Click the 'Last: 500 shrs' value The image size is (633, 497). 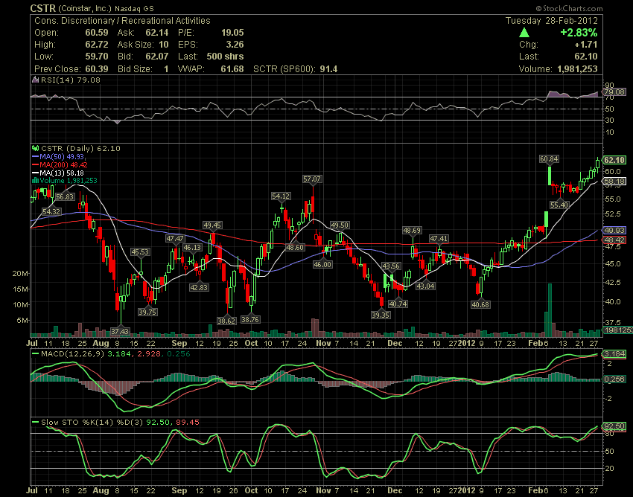click(225, 57)
